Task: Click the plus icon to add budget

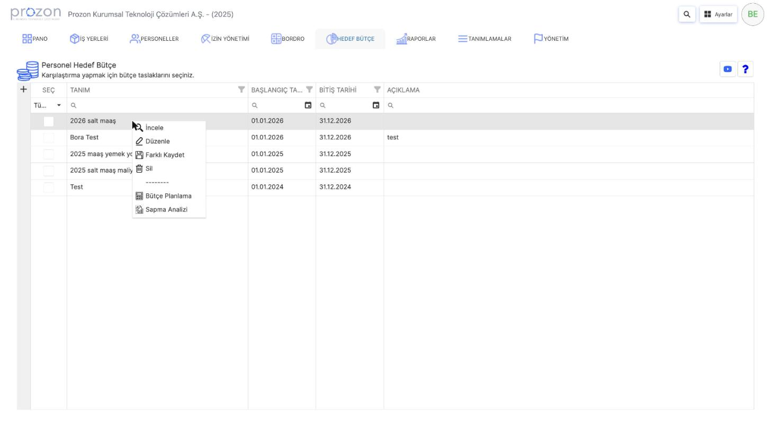Action: tap(23, 89)
